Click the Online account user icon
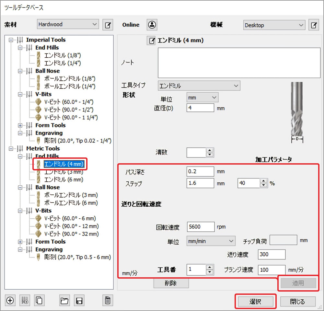The width and height of the screenshot is (324, 311). (x=152, y=25)
